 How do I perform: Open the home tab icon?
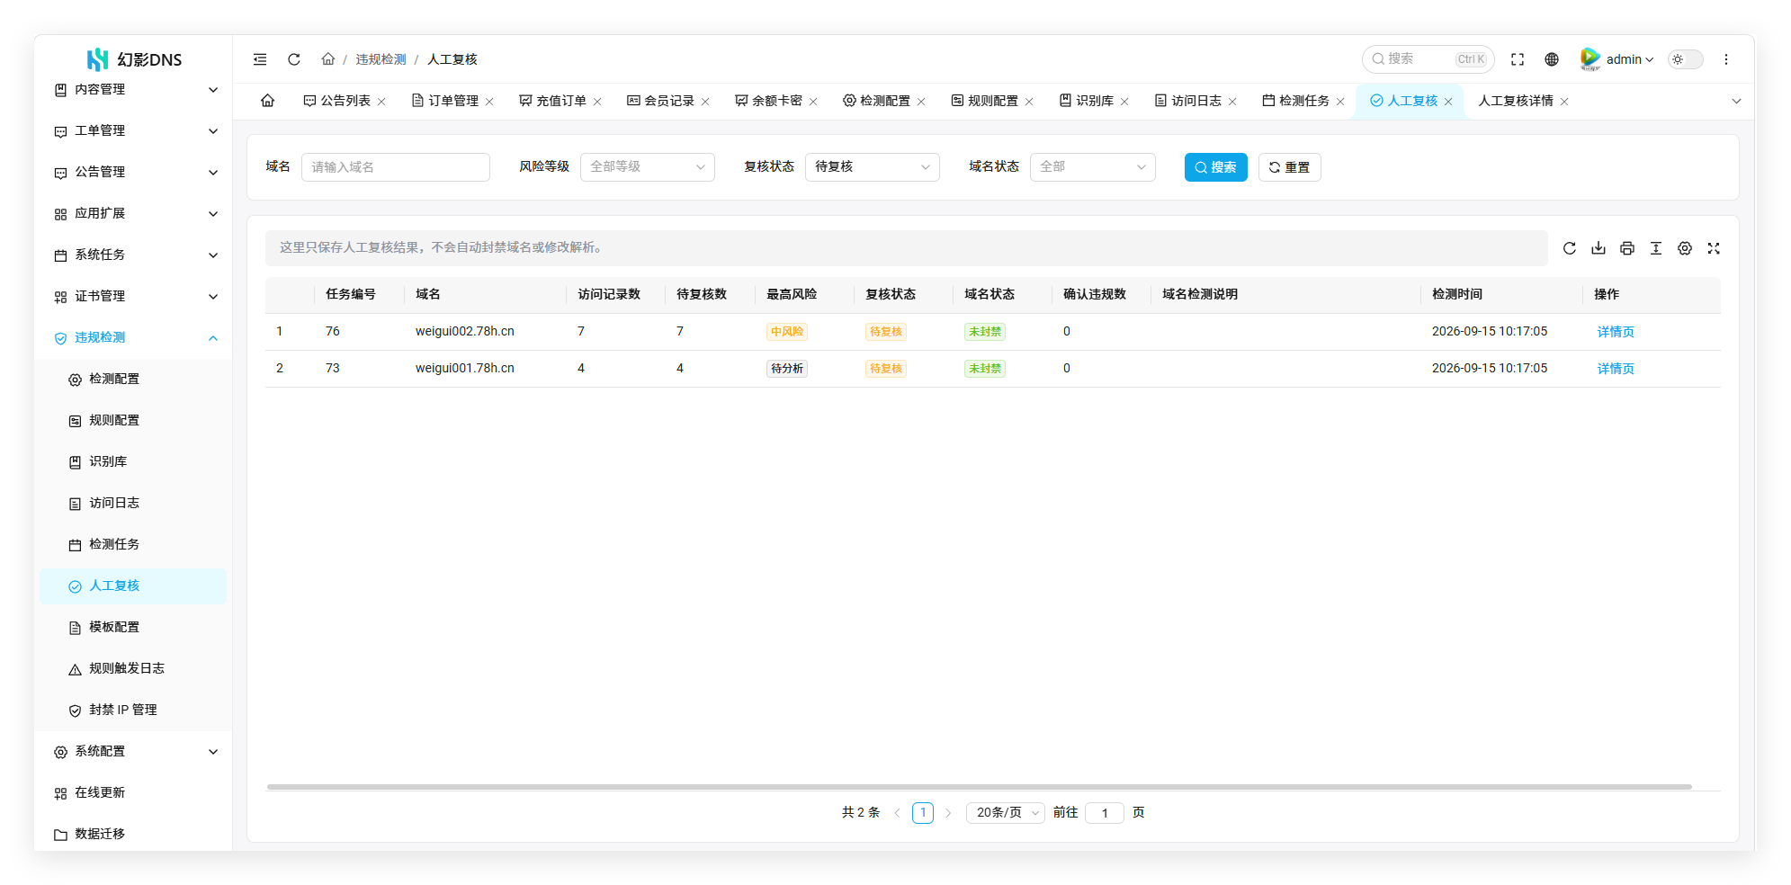coord(267,101)
